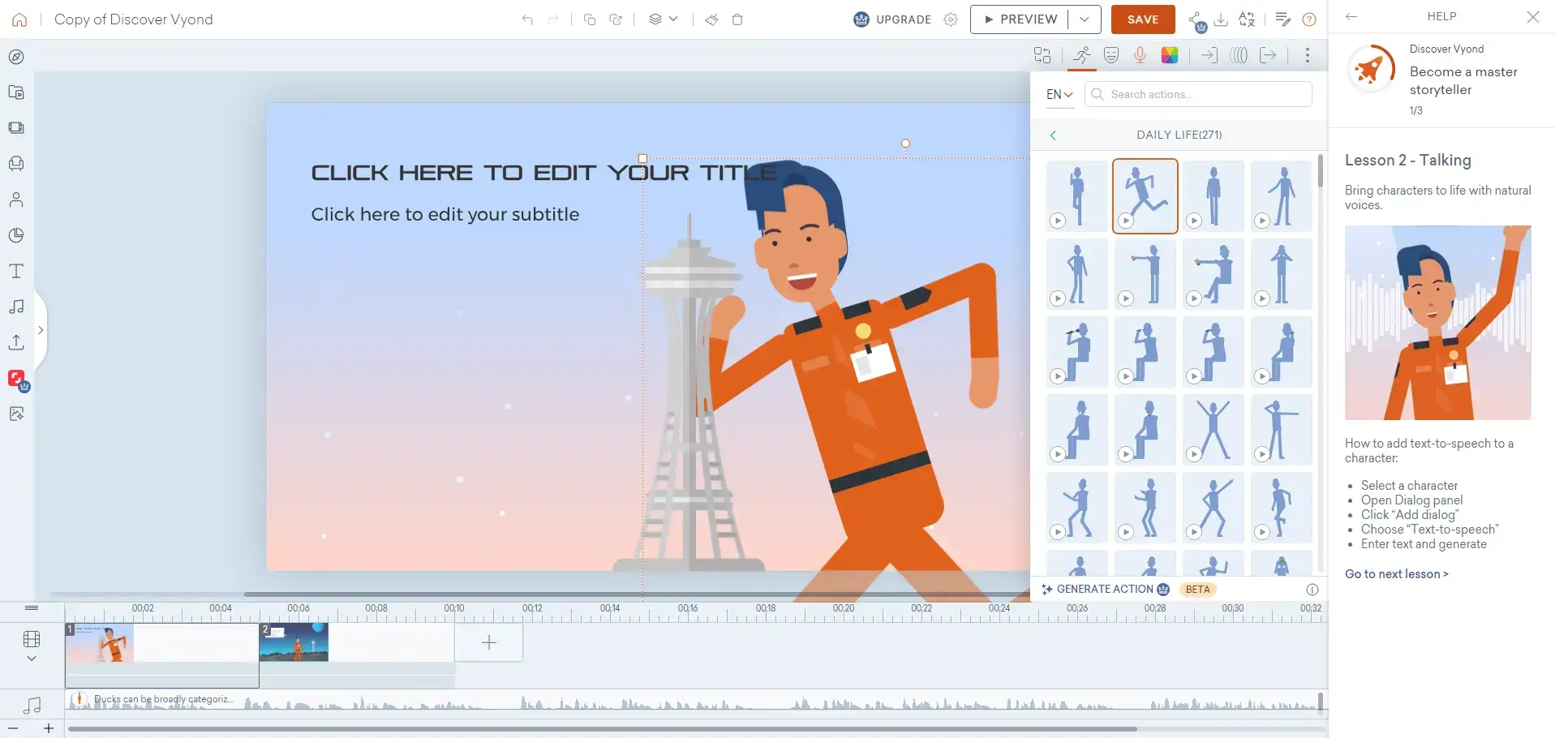Open the red Shutterstock icon in sidebar
Image resolution: width=1555 pixels, height=738 pixels.
pyautogui.click(x=17, y=379)
